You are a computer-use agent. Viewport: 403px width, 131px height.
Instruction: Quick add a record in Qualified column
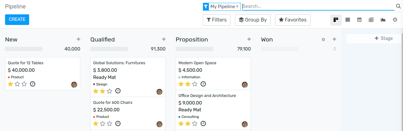tap(164, 39)
